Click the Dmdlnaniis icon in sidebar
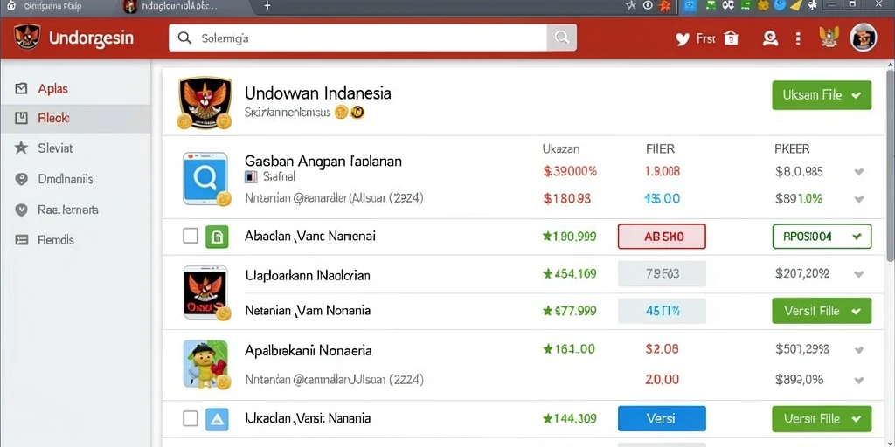The image size is (895, 447). pos(21,179)
